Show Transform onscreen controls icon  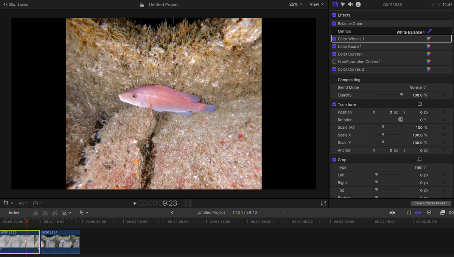point(420,104)
